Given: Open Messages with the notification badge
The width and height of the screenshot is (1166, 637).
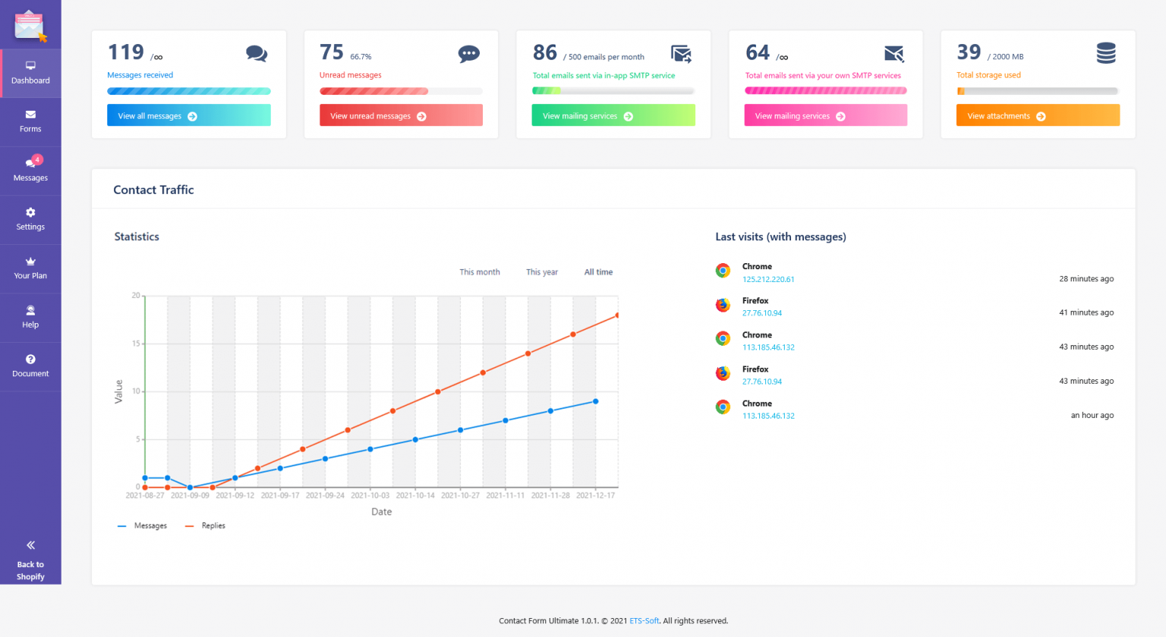Looking at the screenshot, I should pyautogui.click(x=30, y=164).
